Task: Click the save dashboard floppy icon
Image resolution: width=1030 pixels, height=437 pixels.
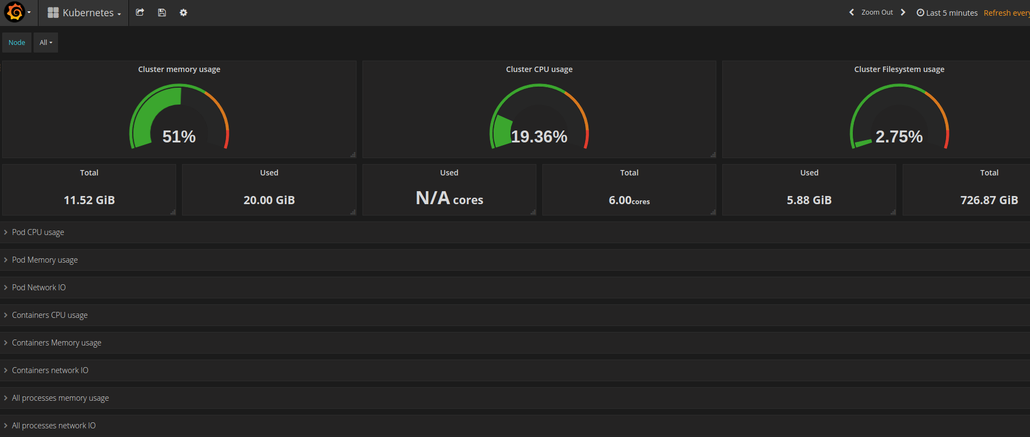Action: pos(161,12)
